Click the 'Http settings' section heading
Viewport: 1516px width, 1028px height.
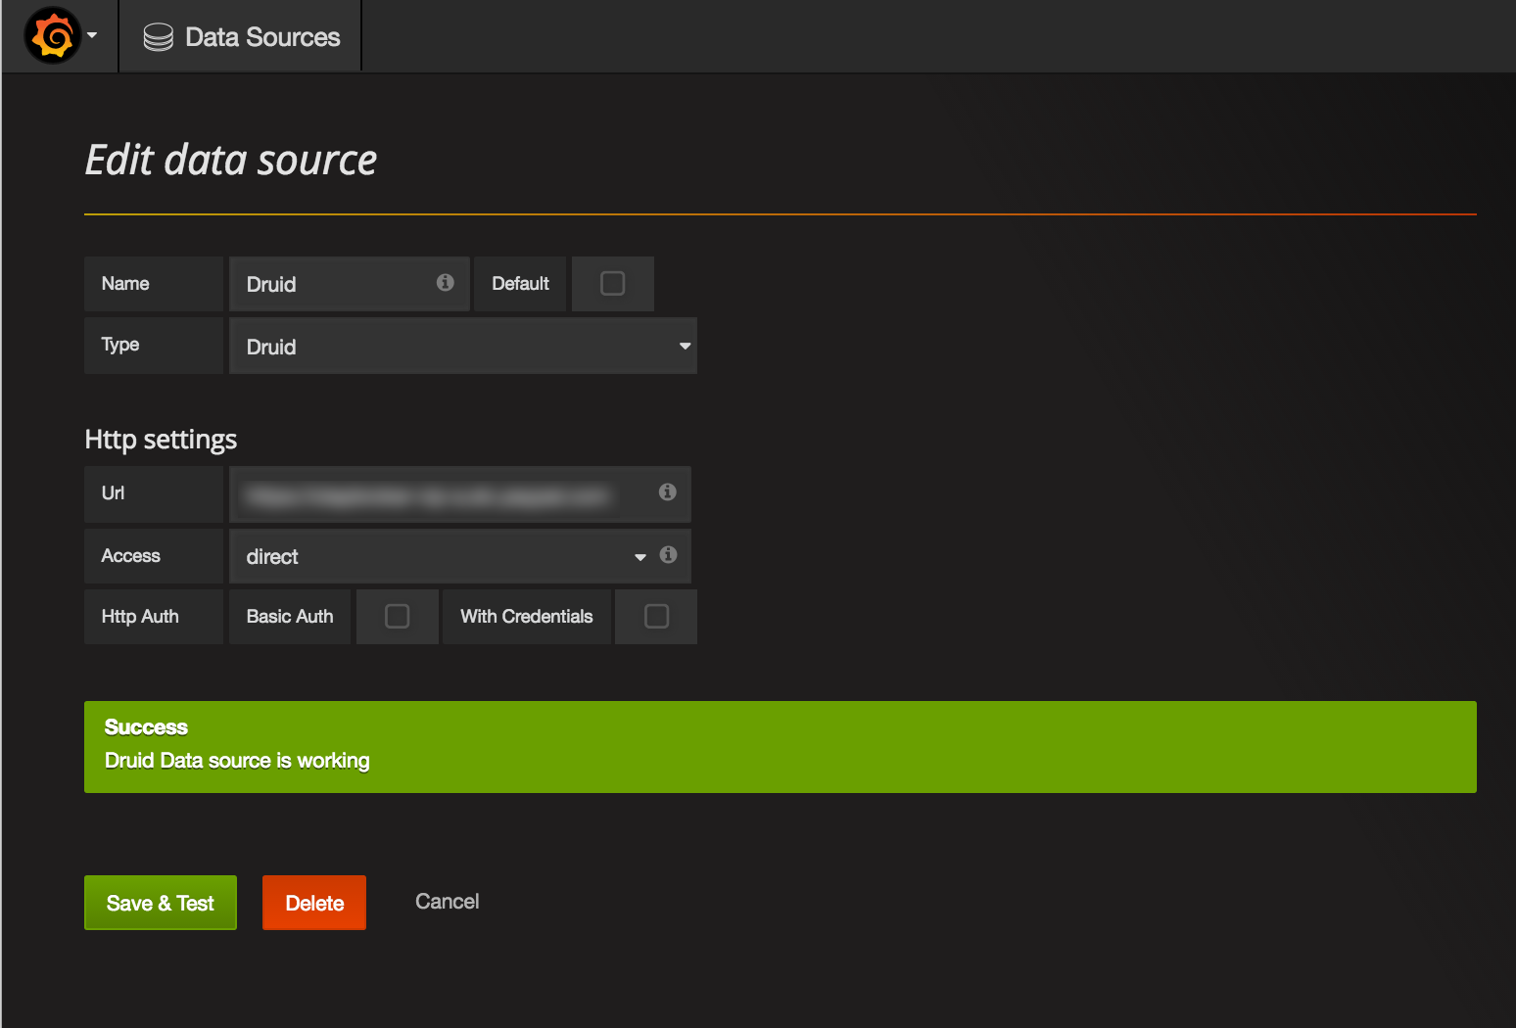click(161, 440)
